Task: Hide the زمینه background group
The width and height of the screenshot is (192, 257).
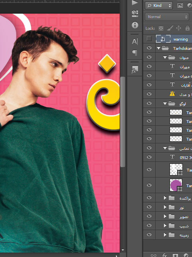Action: [x=149, y=235]
